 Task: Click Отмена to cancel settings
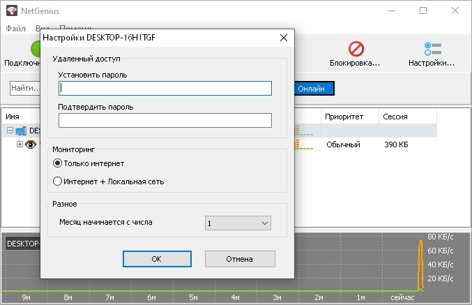[240, 259]
